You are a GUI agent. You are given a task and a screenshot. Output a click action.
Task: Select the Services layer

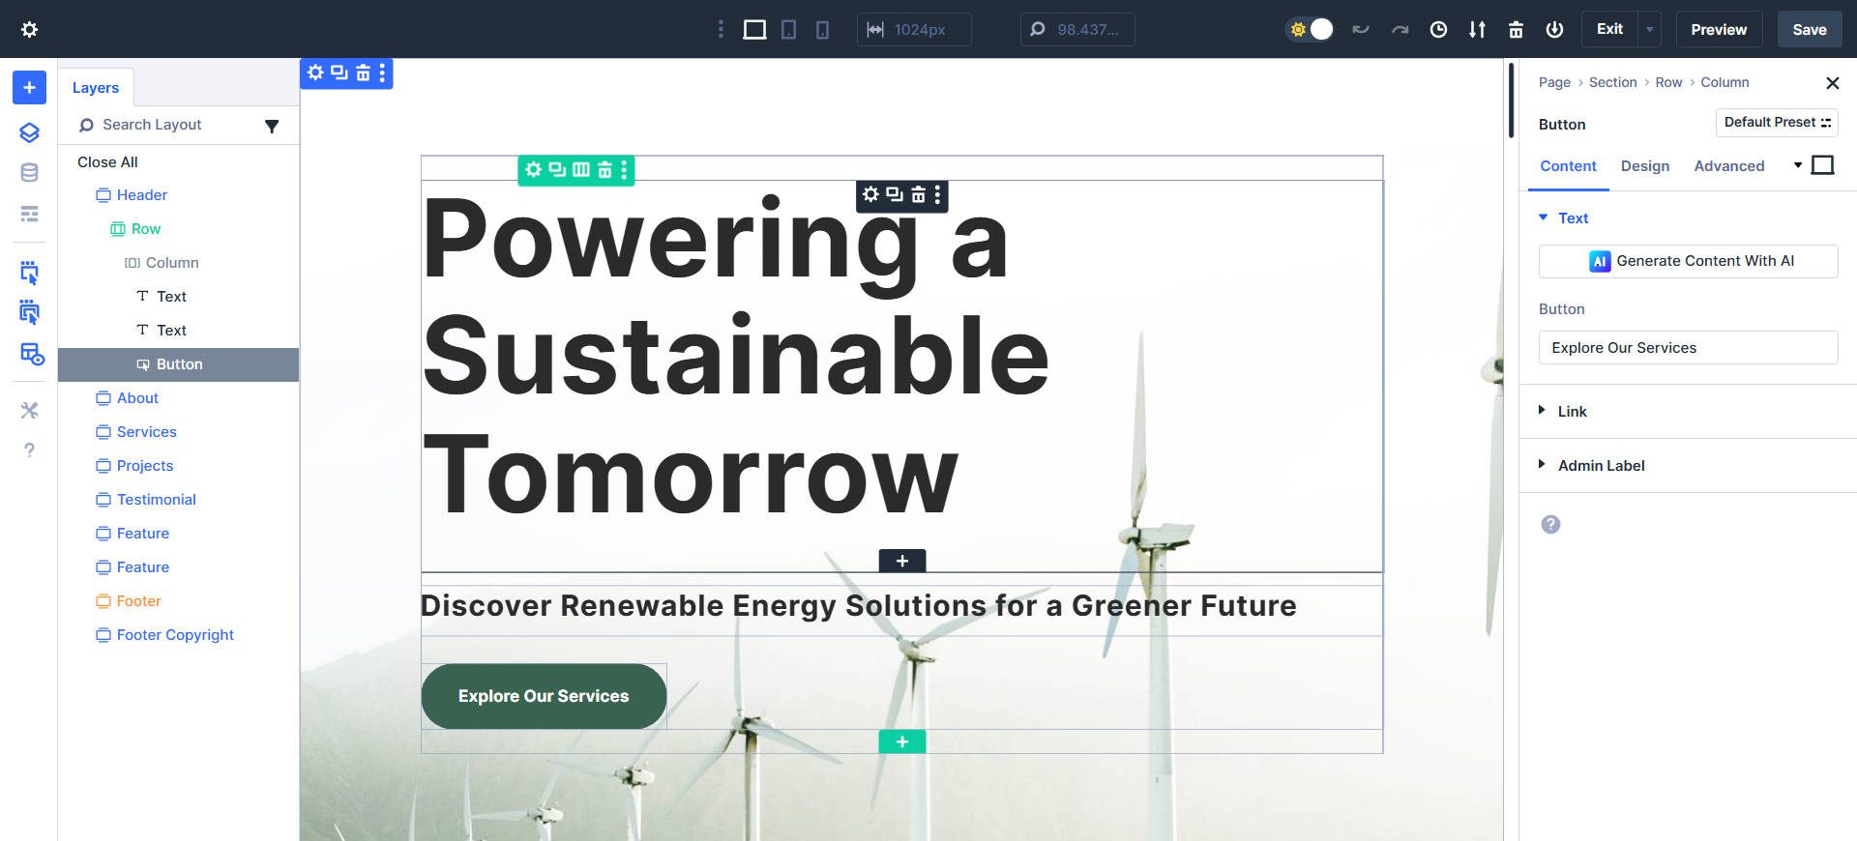[x=146, y=432]
